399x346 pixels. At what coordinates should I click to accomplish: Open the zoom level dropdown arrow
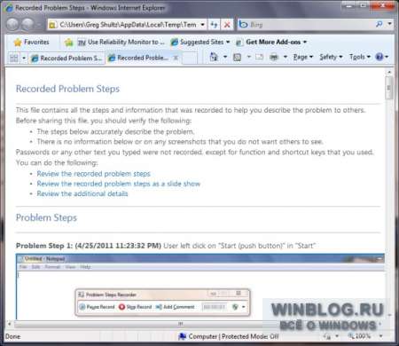pyautogui.click(x=381, y=336)
